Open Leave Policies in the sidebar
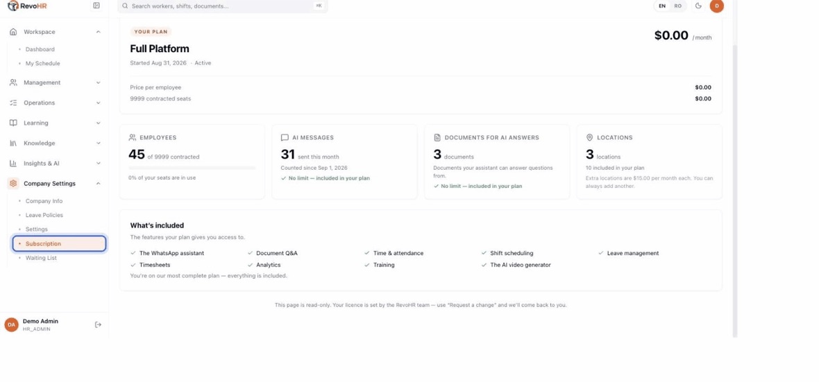819x382 pixels. (44, 215)
